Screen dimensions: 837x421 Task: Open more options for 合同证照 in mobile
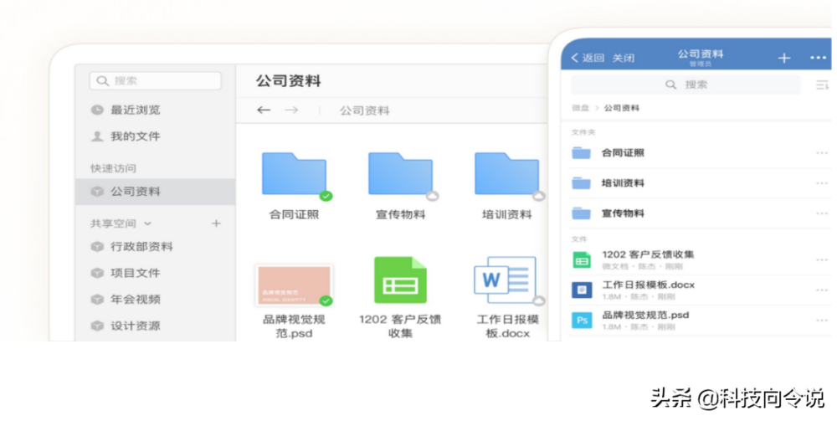820,153
